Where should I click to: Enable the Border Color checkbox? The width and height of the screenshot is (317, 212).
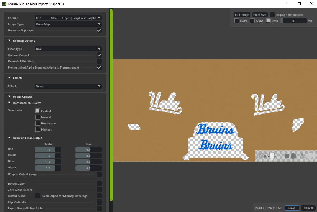(99, 183)
